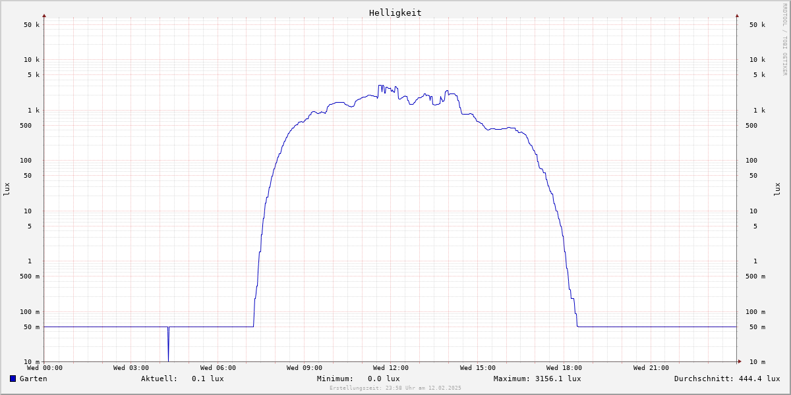Click the Wed 21:00 time axis label
Viewport: 791px width, 395px height.
651,368
